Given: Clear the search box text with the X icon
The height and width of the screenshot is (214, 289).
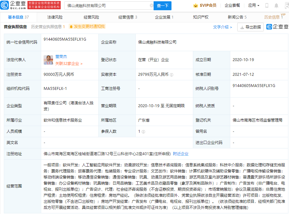Looking at the screenshot, I should 151,5.
